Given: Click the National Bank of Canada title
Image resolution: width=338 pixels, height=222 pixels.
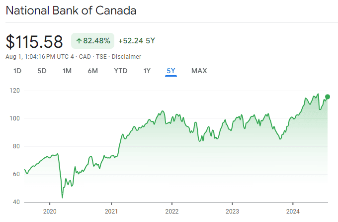Looking at the screenshot, I should point(71,10).
